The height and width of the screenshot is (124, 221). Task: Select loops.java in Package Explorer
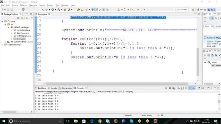tap(21, 39)
